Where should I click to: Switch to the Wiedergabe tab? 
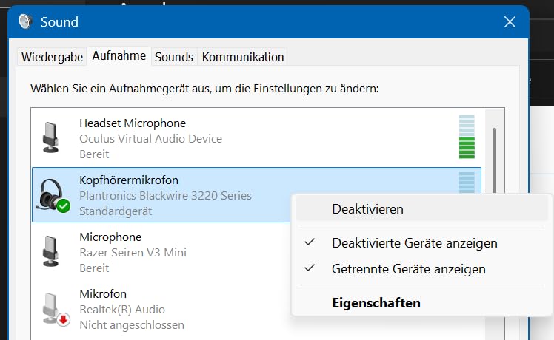click(52, 57)
